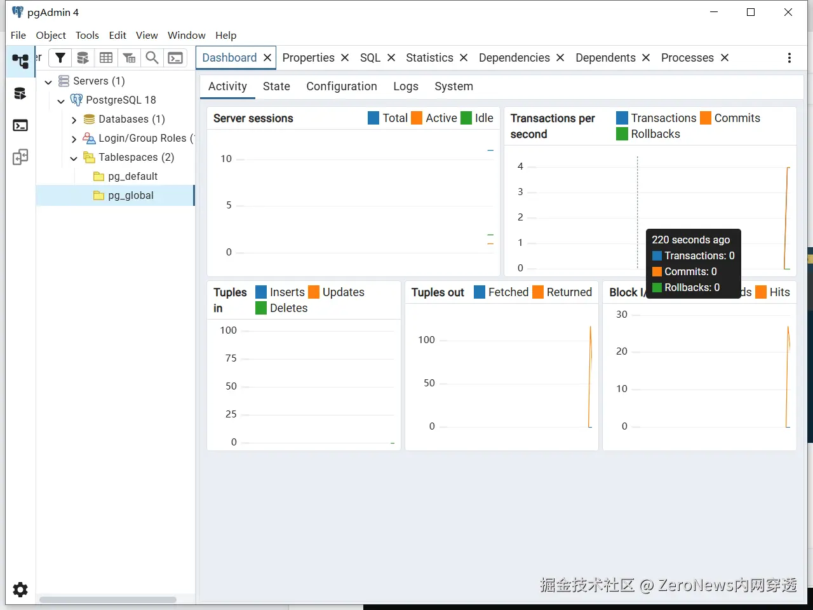Click the green Rollbacks legend swatch

(x=622, y=134)
